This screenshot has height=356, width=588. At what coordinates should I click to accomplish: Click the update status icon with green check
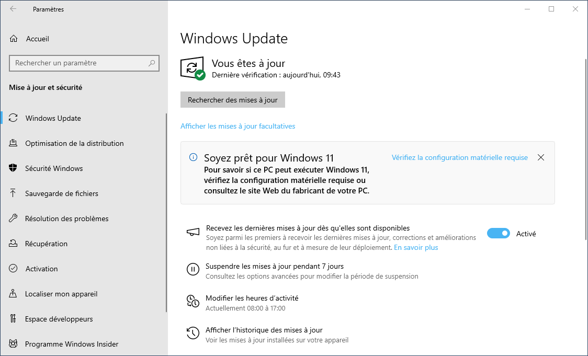[193, 68]
